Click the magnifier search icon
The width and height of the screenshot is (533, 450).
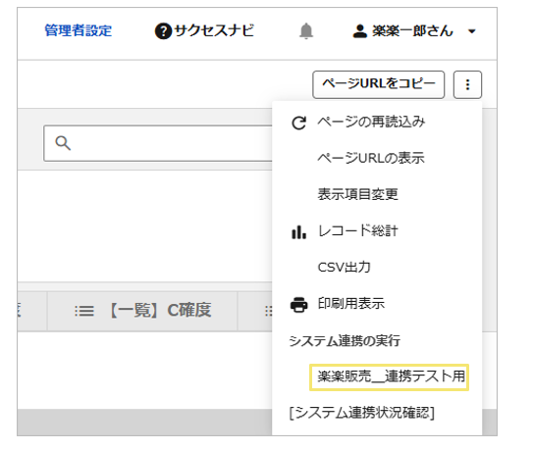63,143
